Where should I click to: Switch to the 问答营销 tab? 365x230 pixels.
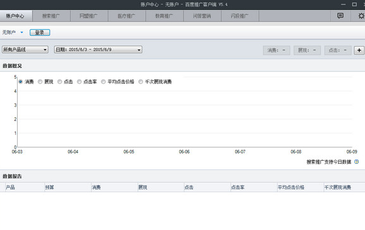point(202,16)
